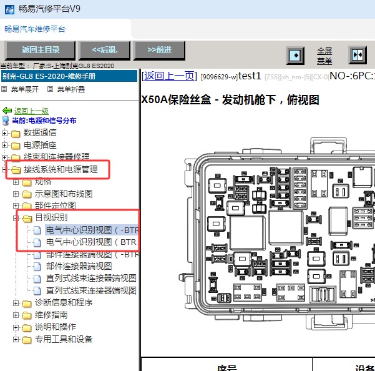Open the last 直列式线束连接器端视图 document
This screenshot has width=375, height=371.
[91, 290]
